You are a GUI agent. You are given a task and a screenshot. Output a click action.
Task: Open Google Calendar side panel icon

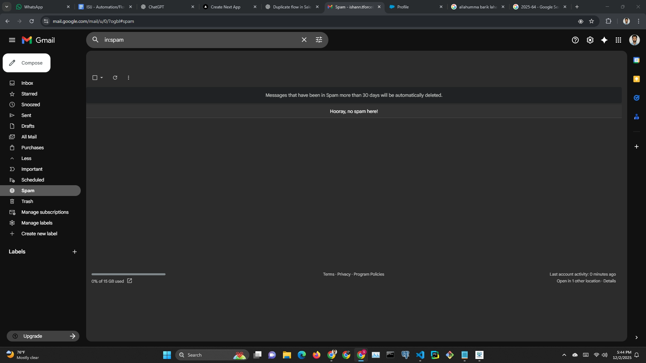point(636,60)
